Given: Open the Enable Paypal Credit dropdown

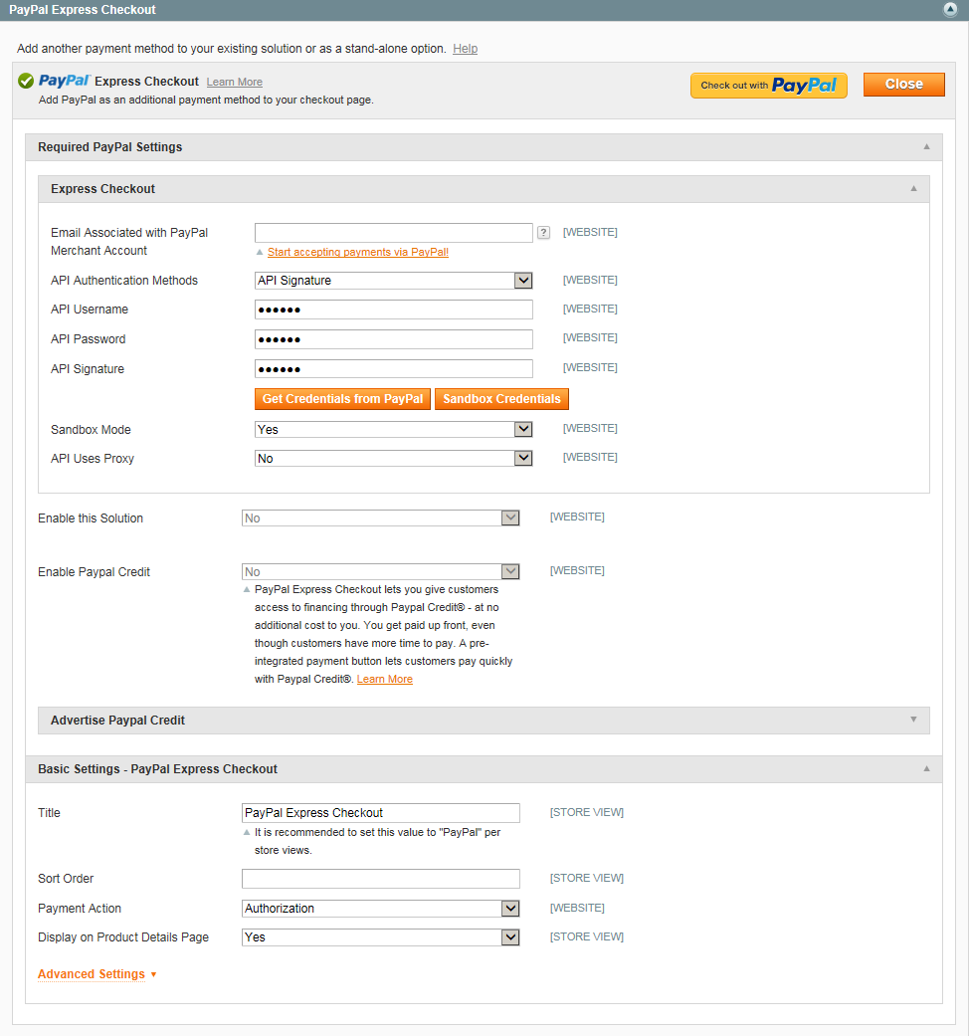Looking at the screenshot, I should [x=380, y=571].
